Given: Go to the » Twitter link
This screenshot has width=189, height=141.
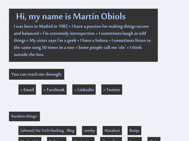Looking at the screenshot, I should (112, 90).
